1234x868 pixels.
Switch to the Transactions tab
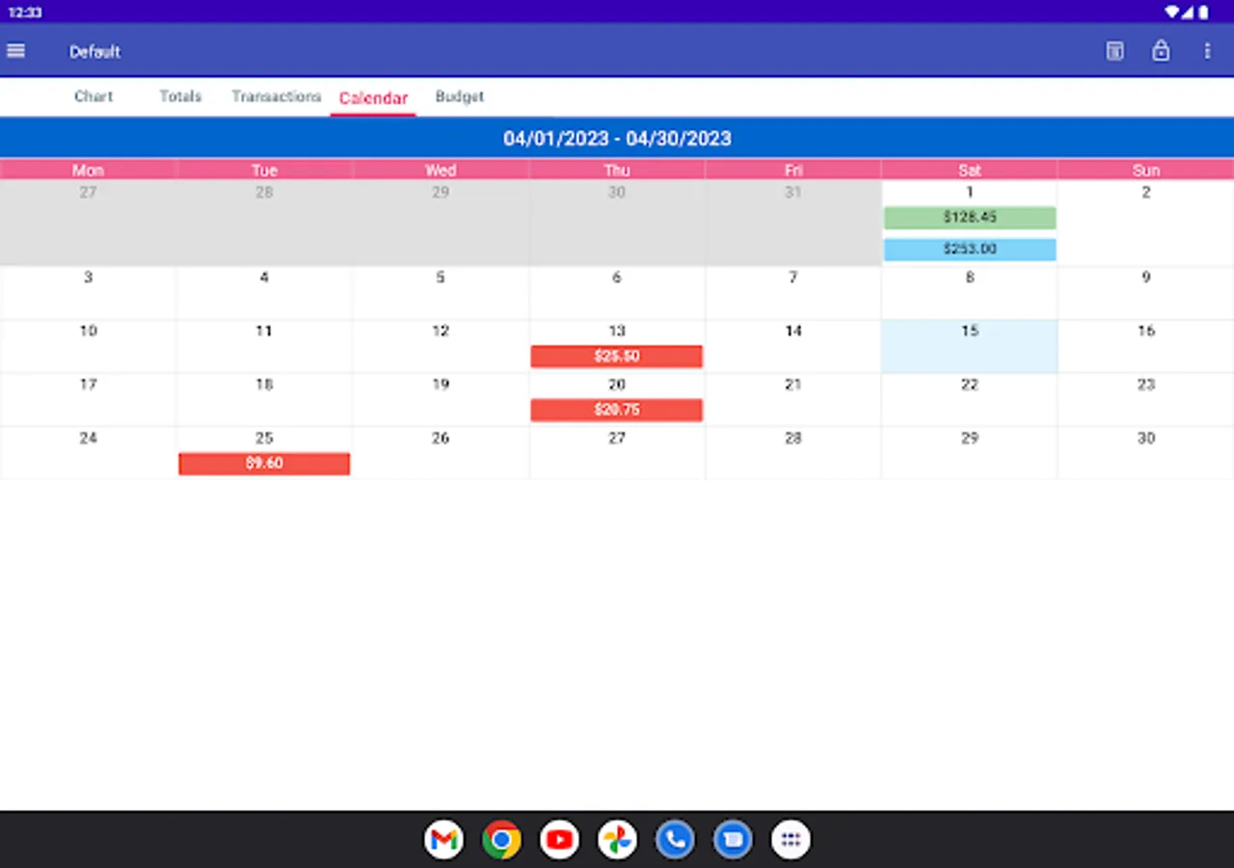click(x=276, y=96)
